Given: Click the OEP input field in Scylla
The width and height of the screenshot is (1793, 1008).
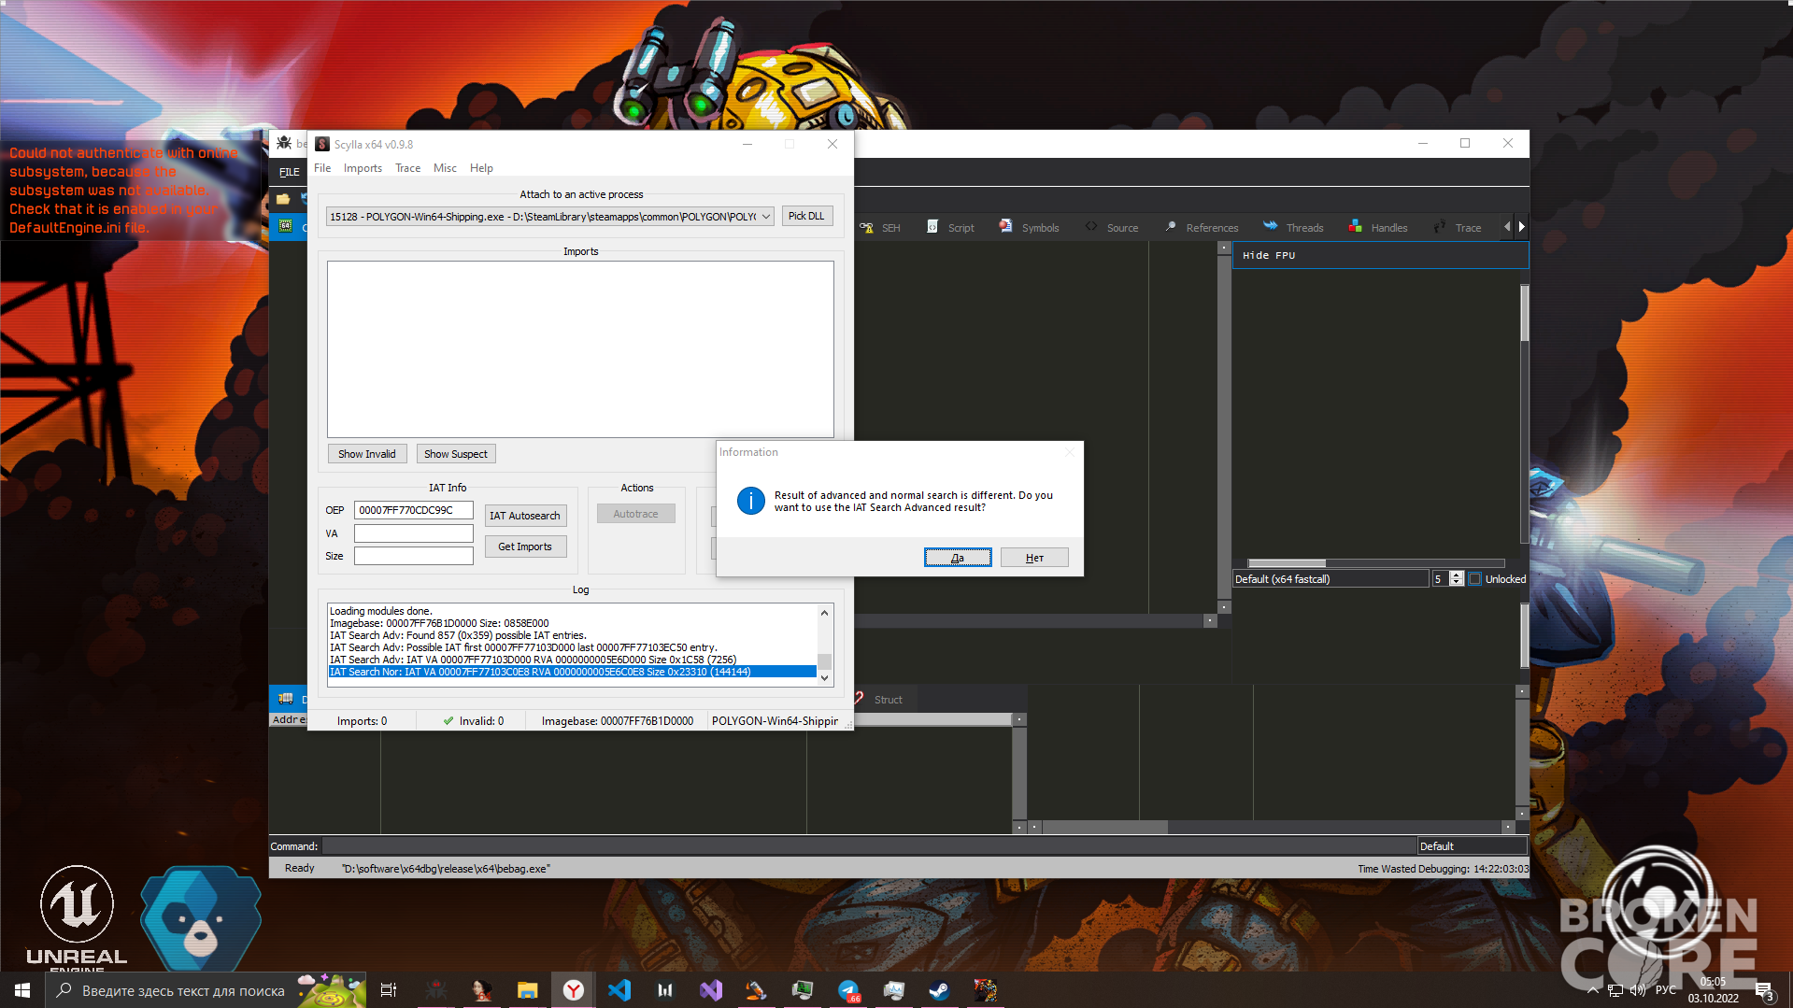Looking at the screenshot, I should 413,510.
